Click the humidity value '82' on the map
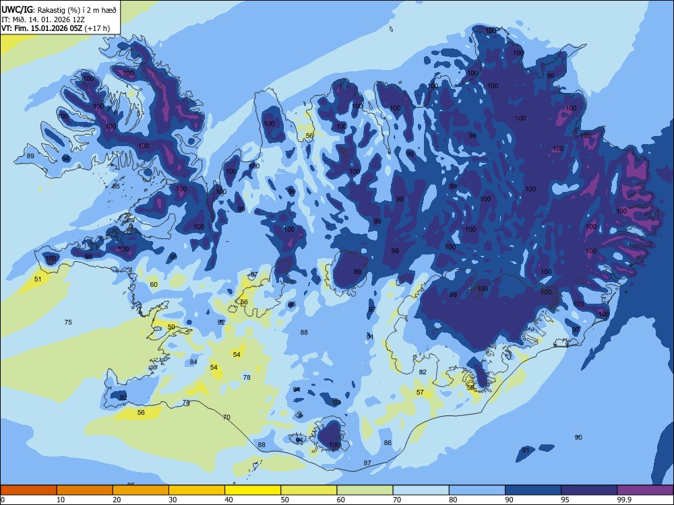This screenshot has height=505, width=674. 423,372
